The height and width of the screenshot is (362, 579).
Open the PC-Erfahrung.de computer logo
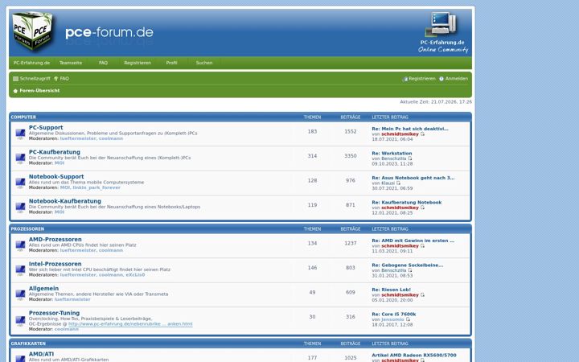[442, 32]
